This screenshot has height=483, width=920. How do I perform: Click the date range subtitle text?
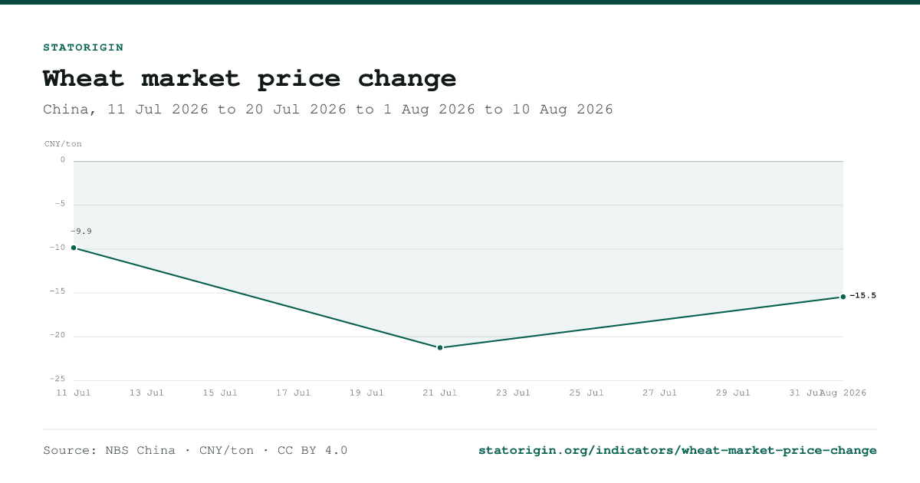pyautogui.click(x=328, y=110)
